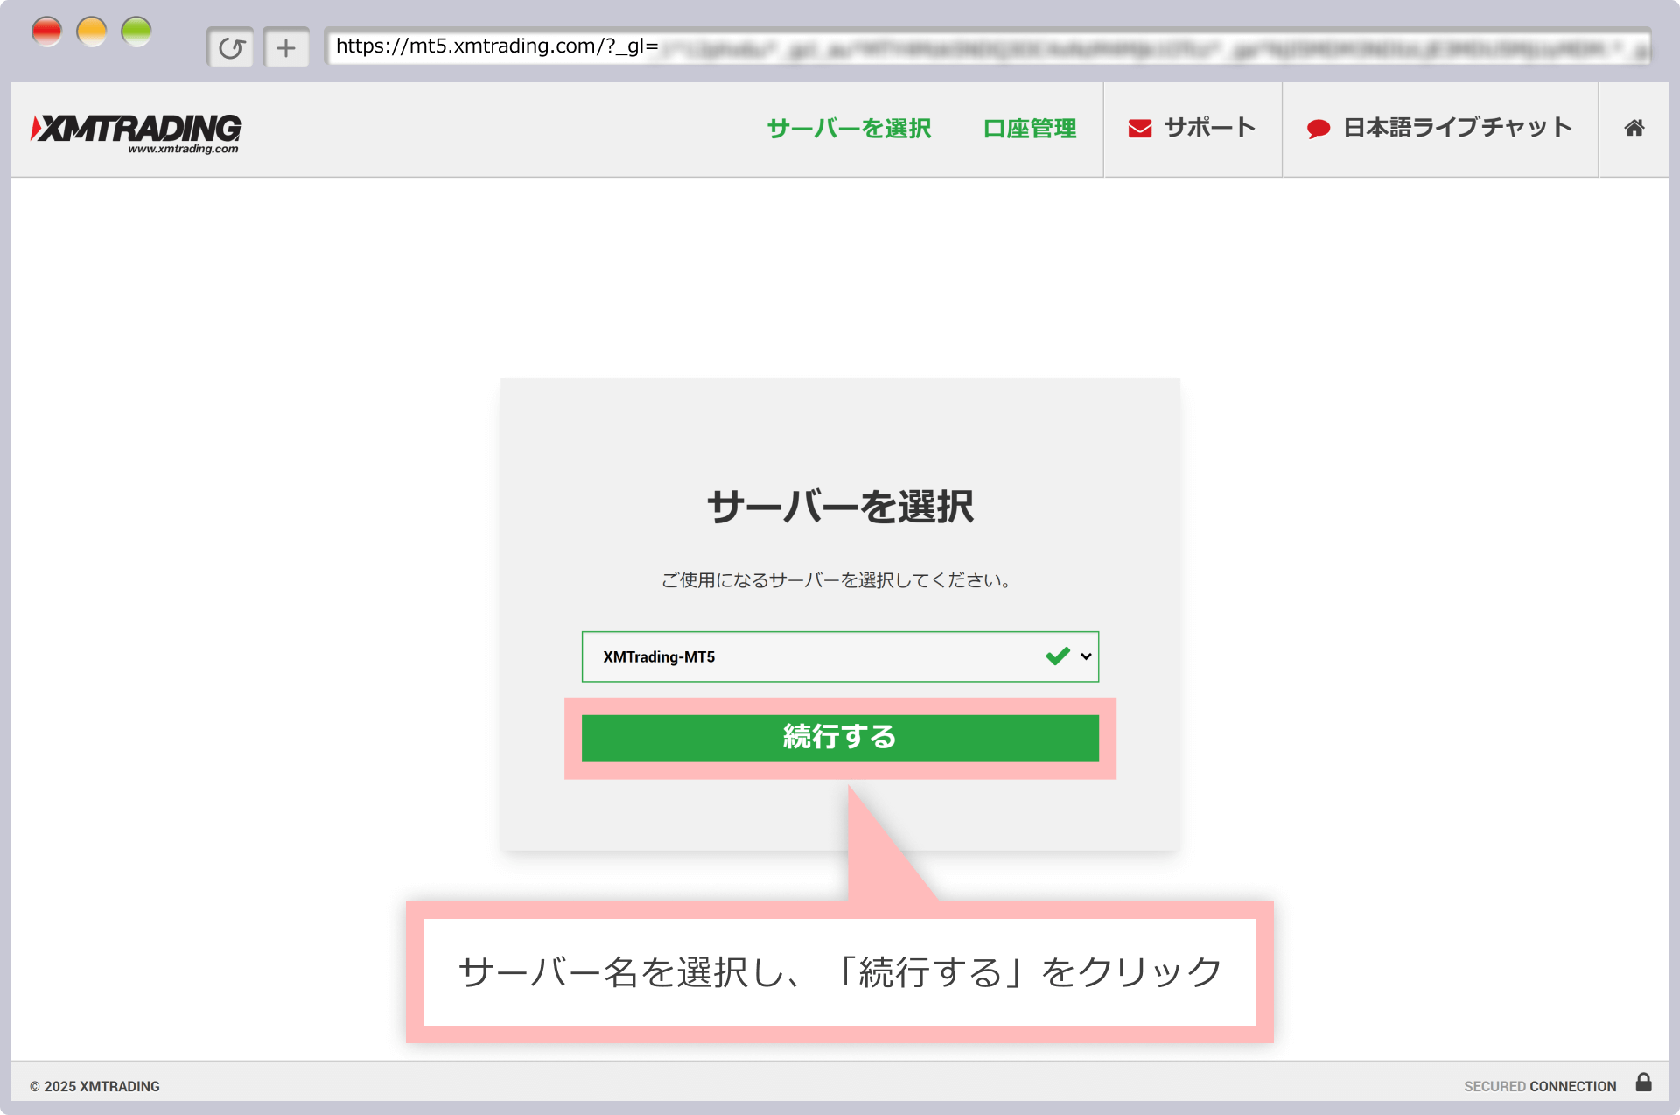Viewport: 1680px width, 1115px height.
Task: Open a new tab with plus icon
Action: coord(286,47)
